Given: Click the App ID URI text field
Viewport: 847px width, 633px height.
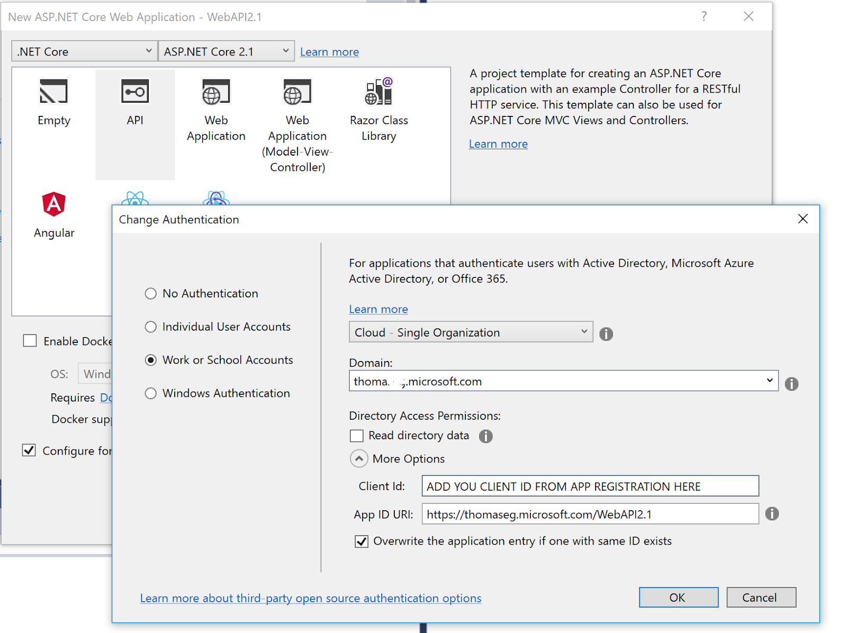Looking at the screenshot, I should pyautogui.click(x=590, y=514).
